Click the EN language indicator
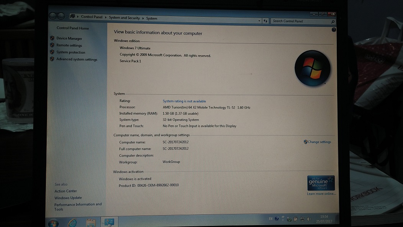Screen dimensions: 403x227 click(x=270, y=219)
